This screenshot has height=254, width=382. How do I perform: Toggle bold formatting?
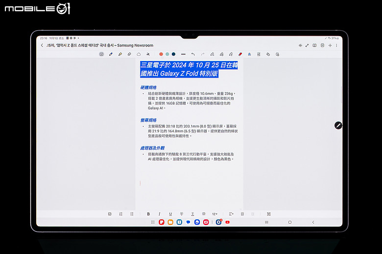(148, 214)
